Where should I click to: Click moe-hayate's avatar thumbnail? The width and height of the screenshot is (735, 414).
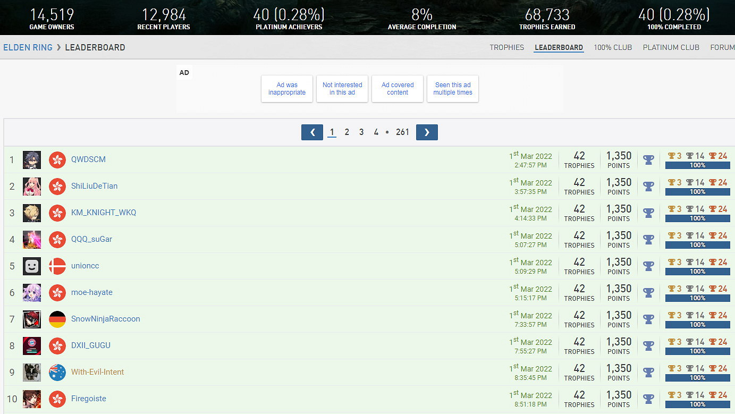32,292
